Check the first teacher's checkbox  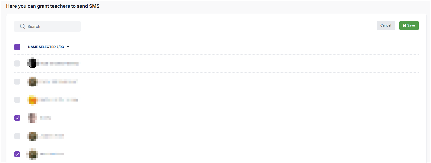click(17, 64)
